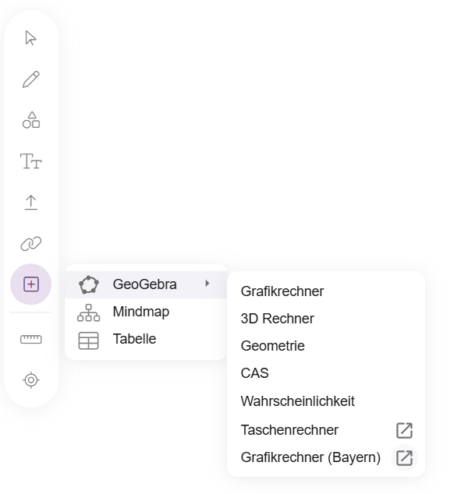This screenshot has height=494, width=468.
Task: Select the pointer selection tool
Action: (x=30, y=38)
